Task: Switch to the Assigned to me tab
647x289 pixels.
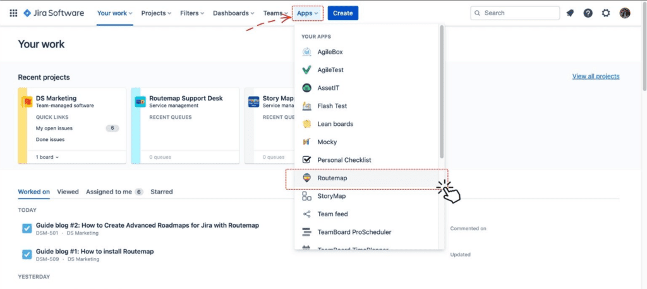Action: click(x=114, y=192)
